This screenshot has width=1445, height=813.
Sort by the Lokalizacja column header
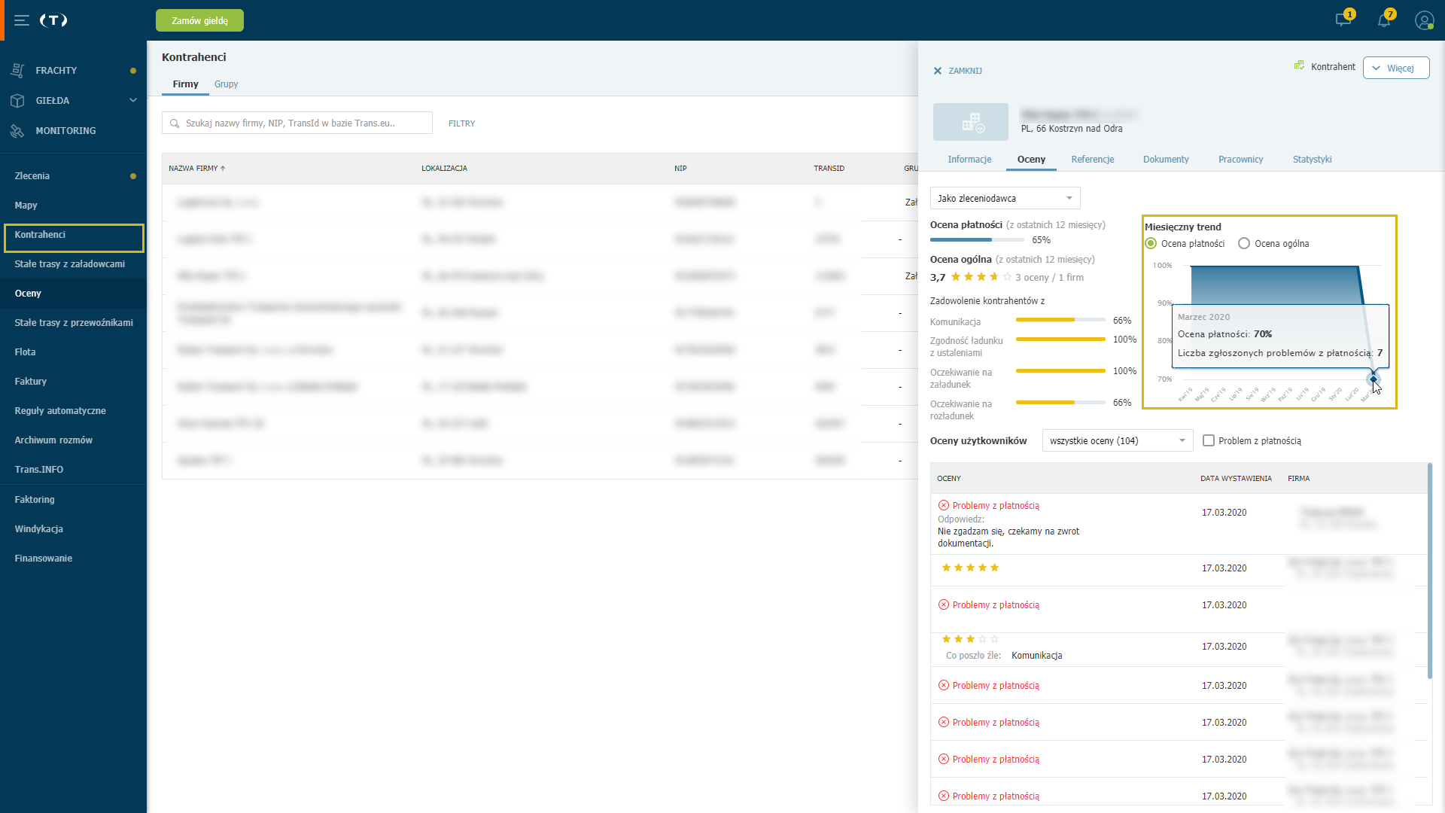[x=444, y=169]
